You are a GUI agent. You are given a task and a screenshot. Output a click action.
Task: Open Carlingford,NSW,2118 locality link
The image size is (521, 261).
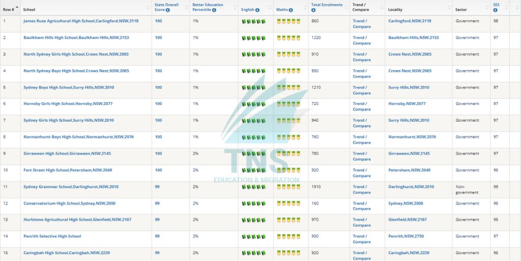click(x=410, y=21)
